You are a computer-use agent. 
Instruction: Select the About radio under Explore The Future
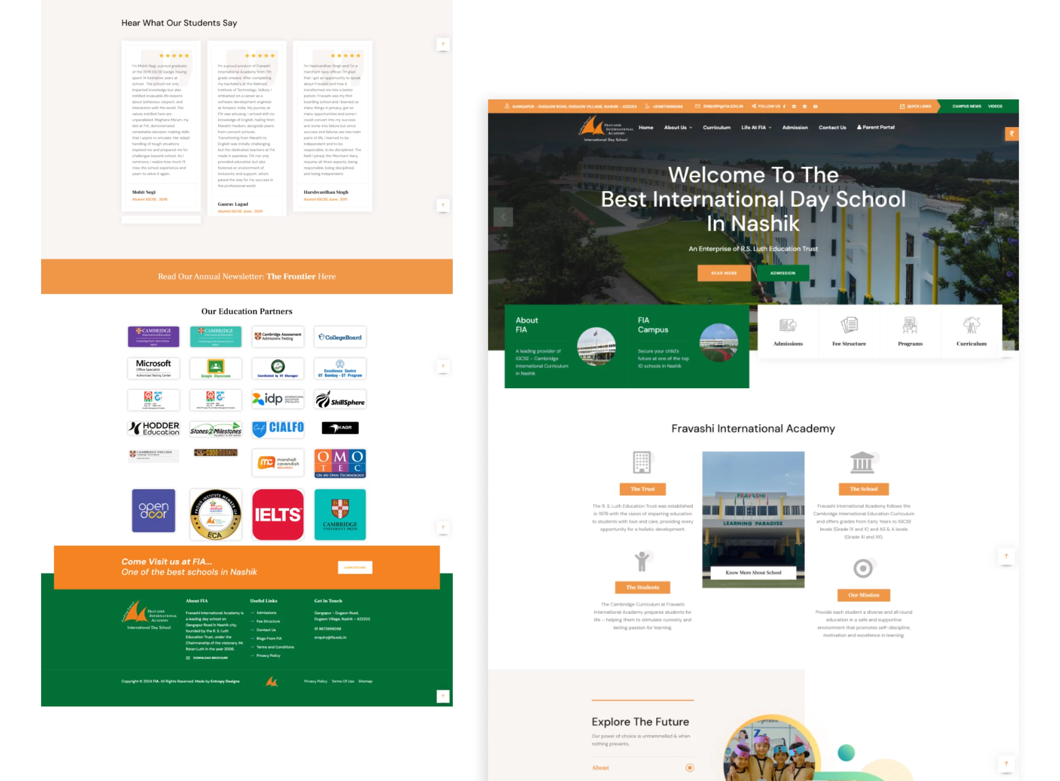tap(690, 768)
